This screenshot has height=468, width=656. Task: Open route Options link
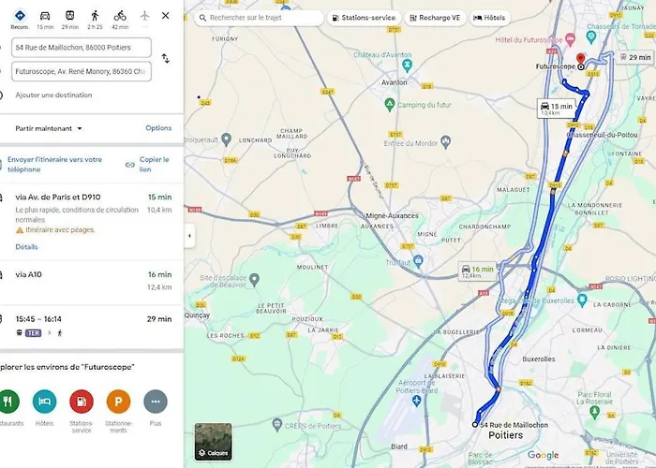click(x=158, y=128)
